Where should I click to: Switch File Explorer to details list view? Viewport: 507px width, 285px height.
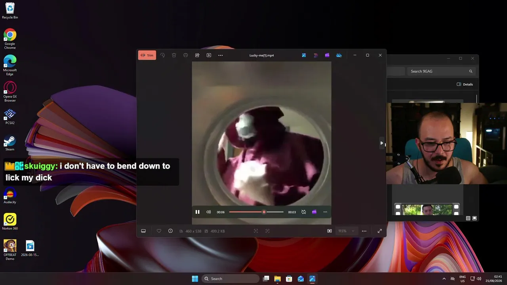click(468, 218)
